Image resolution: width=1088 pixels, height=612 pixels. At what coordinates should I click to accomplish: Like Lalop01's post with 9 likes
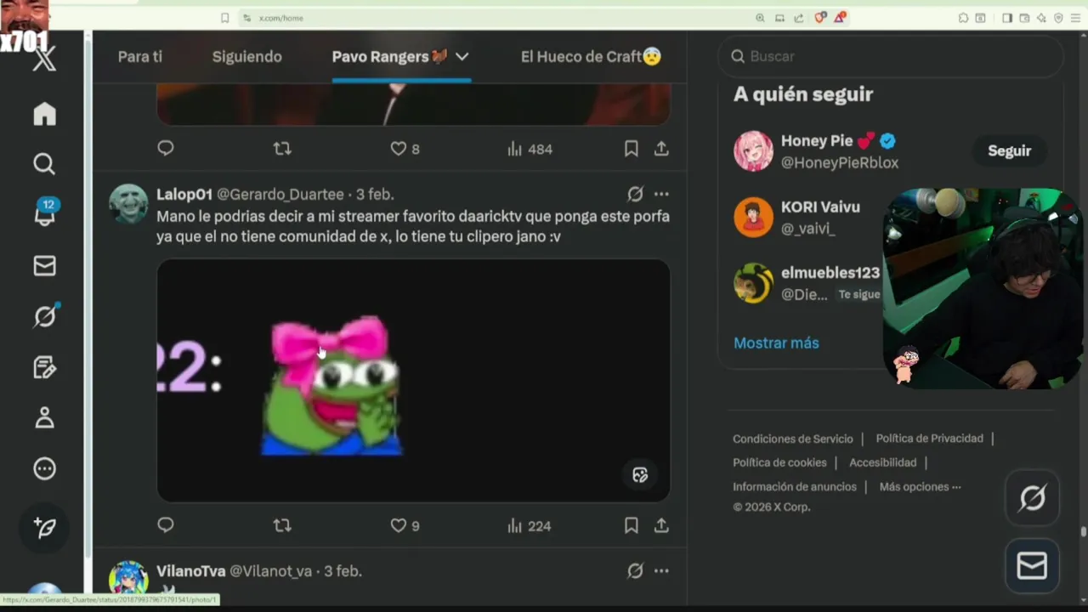coord(405,526)
